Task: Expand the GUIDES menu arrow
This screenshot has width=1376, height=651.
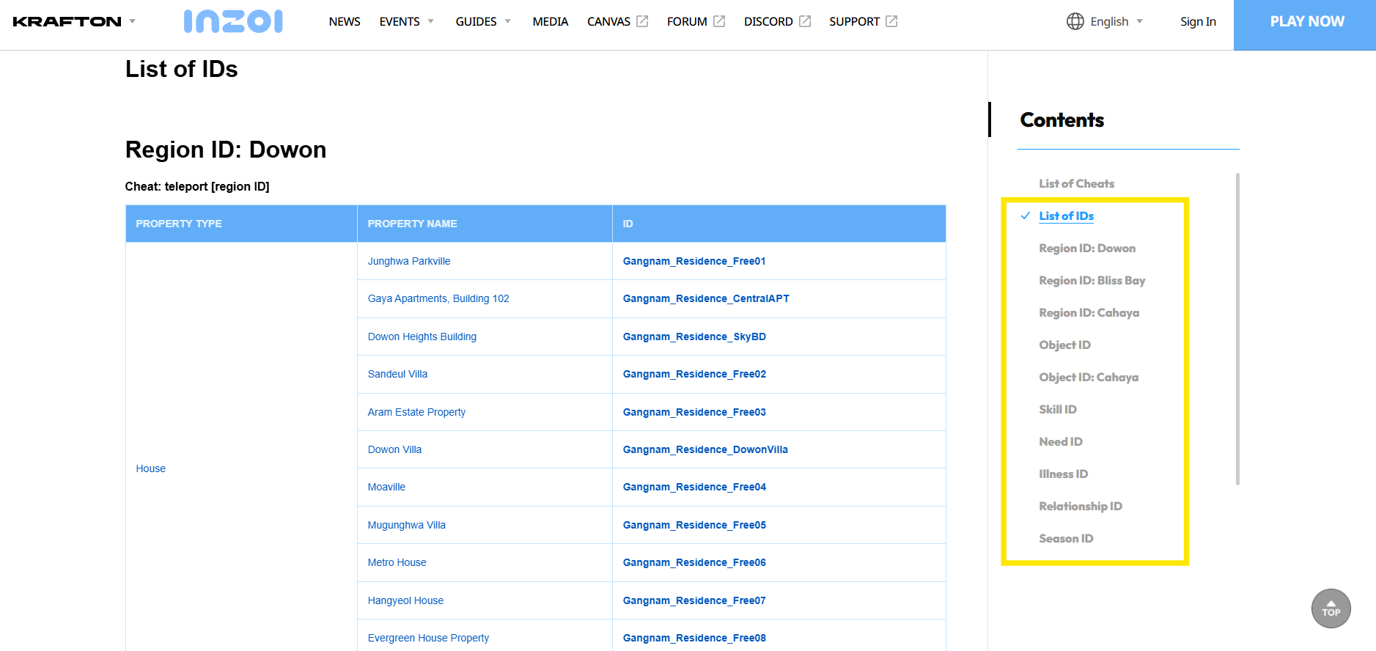Action: [508, 21]
